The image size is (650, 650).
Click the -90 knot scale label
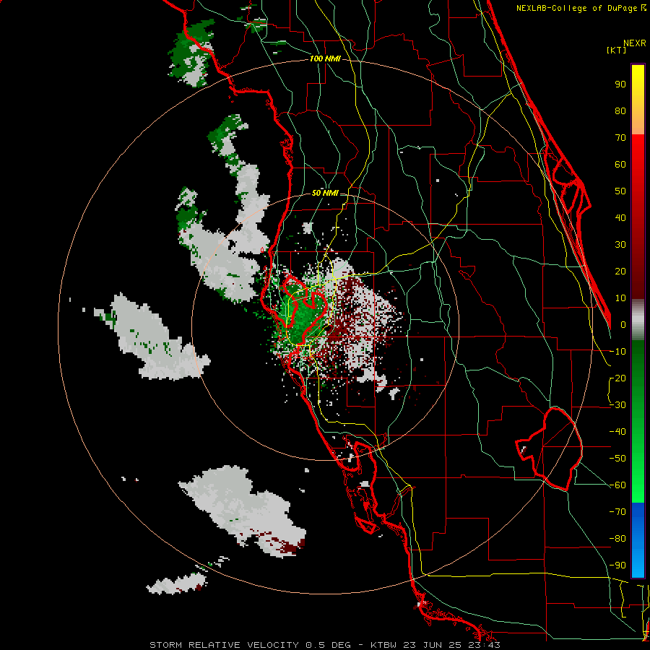pyautogui.click(x=617, y=565)
